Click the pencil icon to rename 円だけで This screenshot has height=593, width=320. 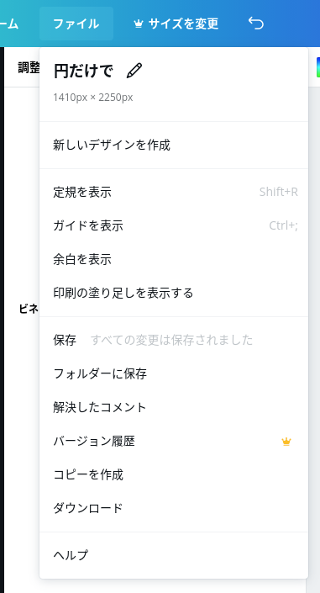[x=134, y=71]
